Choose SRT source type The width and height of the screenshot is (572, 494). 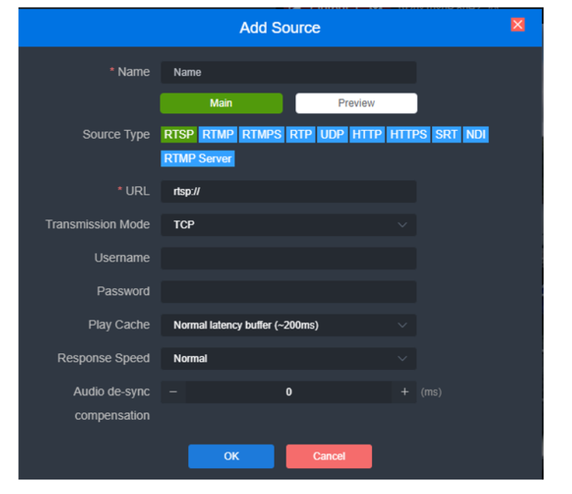[446, 134]
